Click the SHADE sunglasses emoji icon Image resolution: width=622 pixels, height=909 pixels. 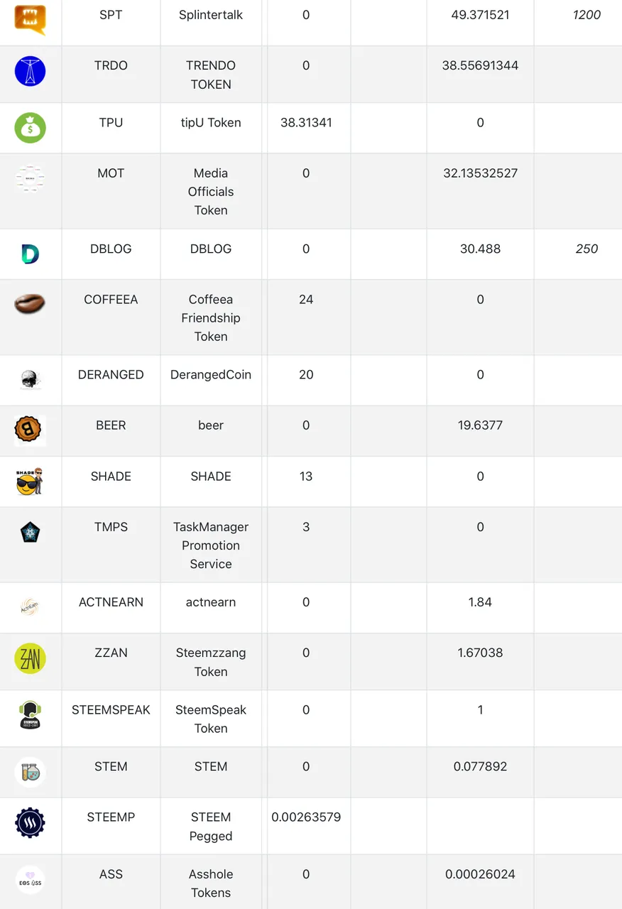pyautogui.click(x=30, y=481)
